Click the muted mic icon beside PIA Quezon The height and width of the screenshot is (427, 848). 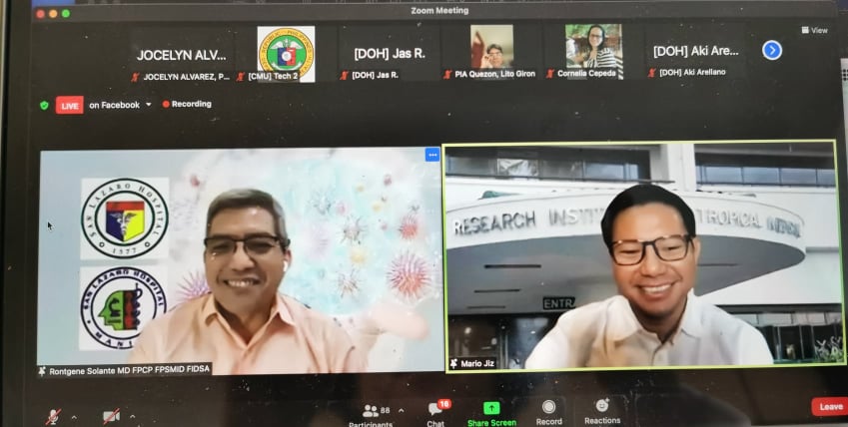(447, 74)
